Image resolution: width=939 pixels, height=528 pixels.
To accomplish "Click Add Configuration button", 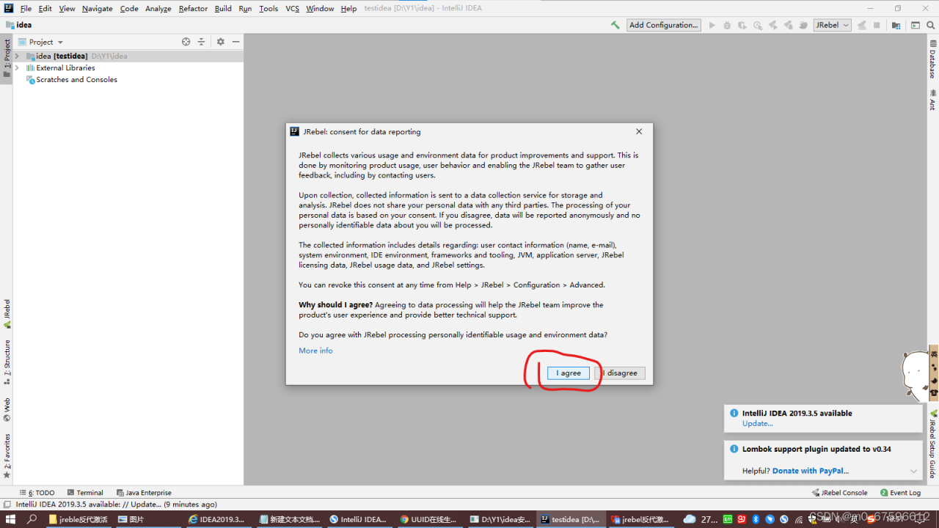I will pyautogui.click(x=664, y=25).
